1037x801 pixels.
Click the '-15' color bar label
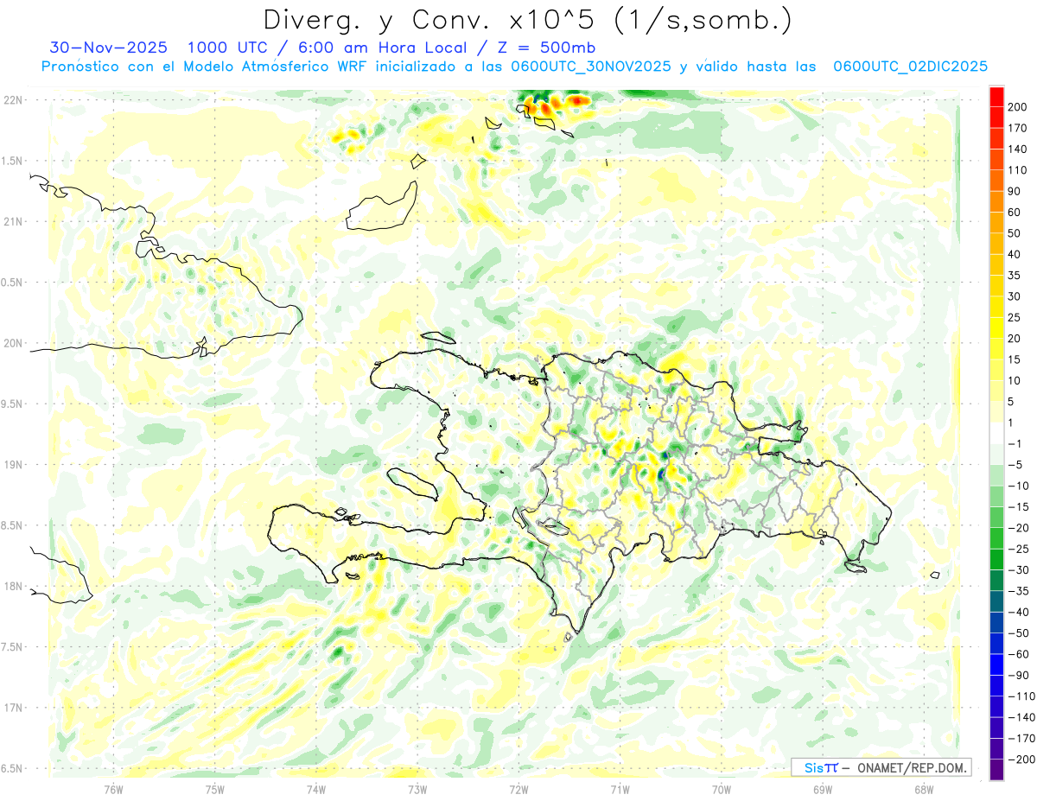(1020, 507)
